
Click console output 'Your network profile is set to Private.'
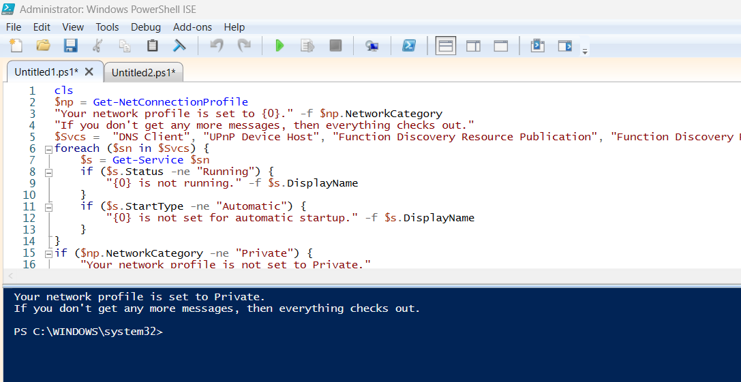point(140,297)
